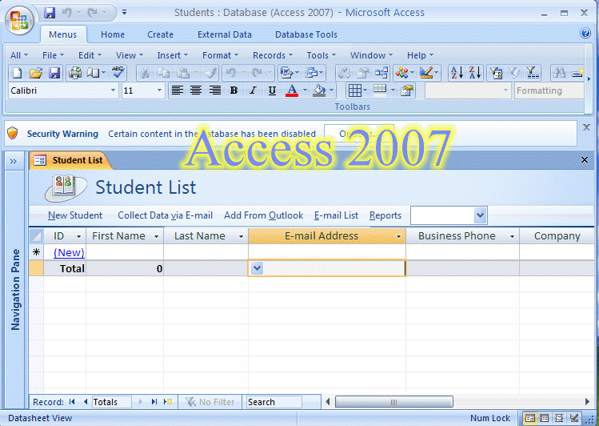Open Total row E-mail Address dropdown
Viewport: 599px width, 426px height.
pyautogui.click(x=257, y=268)
